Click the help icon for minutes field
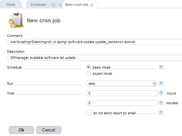 click(161, 103)
